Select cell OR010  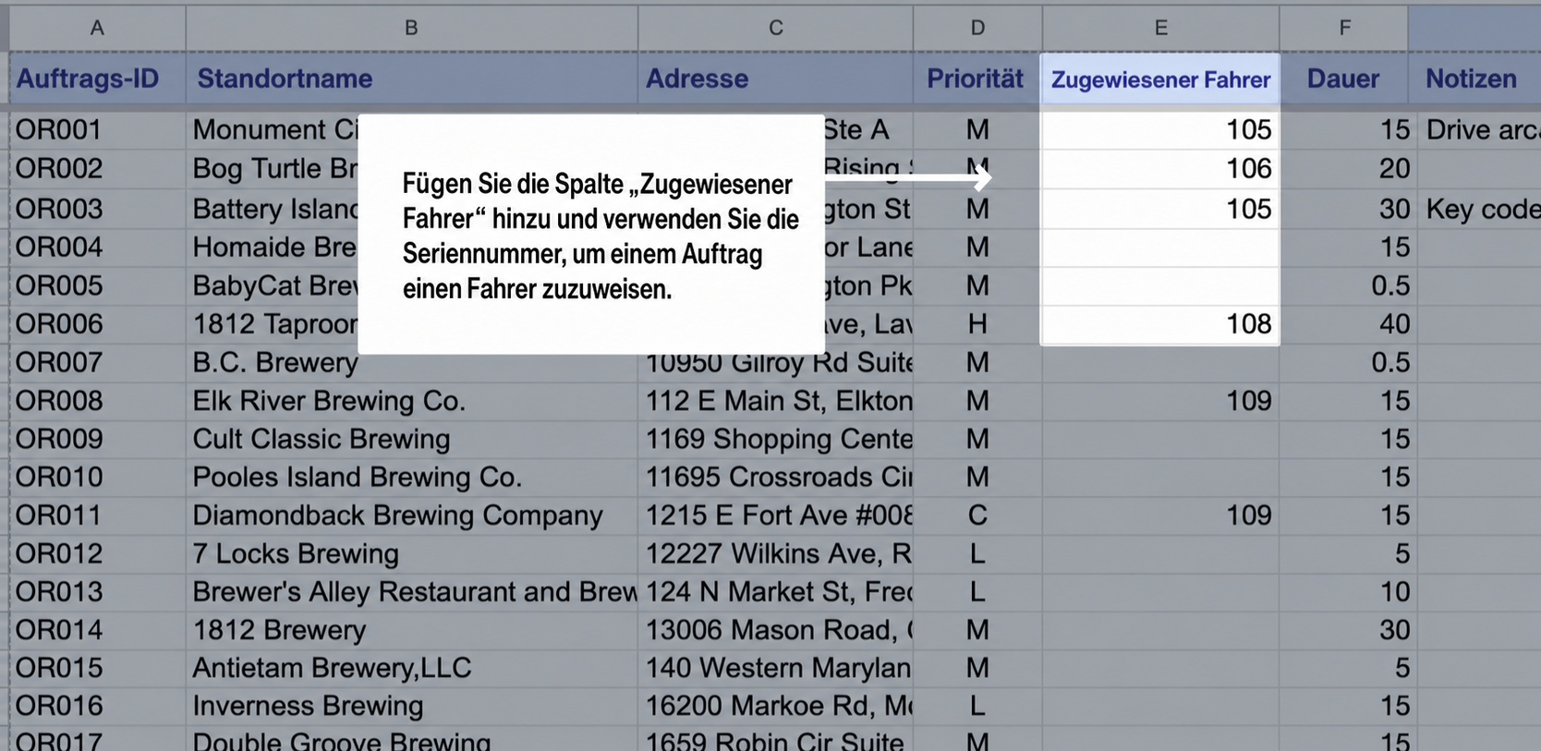pos(97,477)
